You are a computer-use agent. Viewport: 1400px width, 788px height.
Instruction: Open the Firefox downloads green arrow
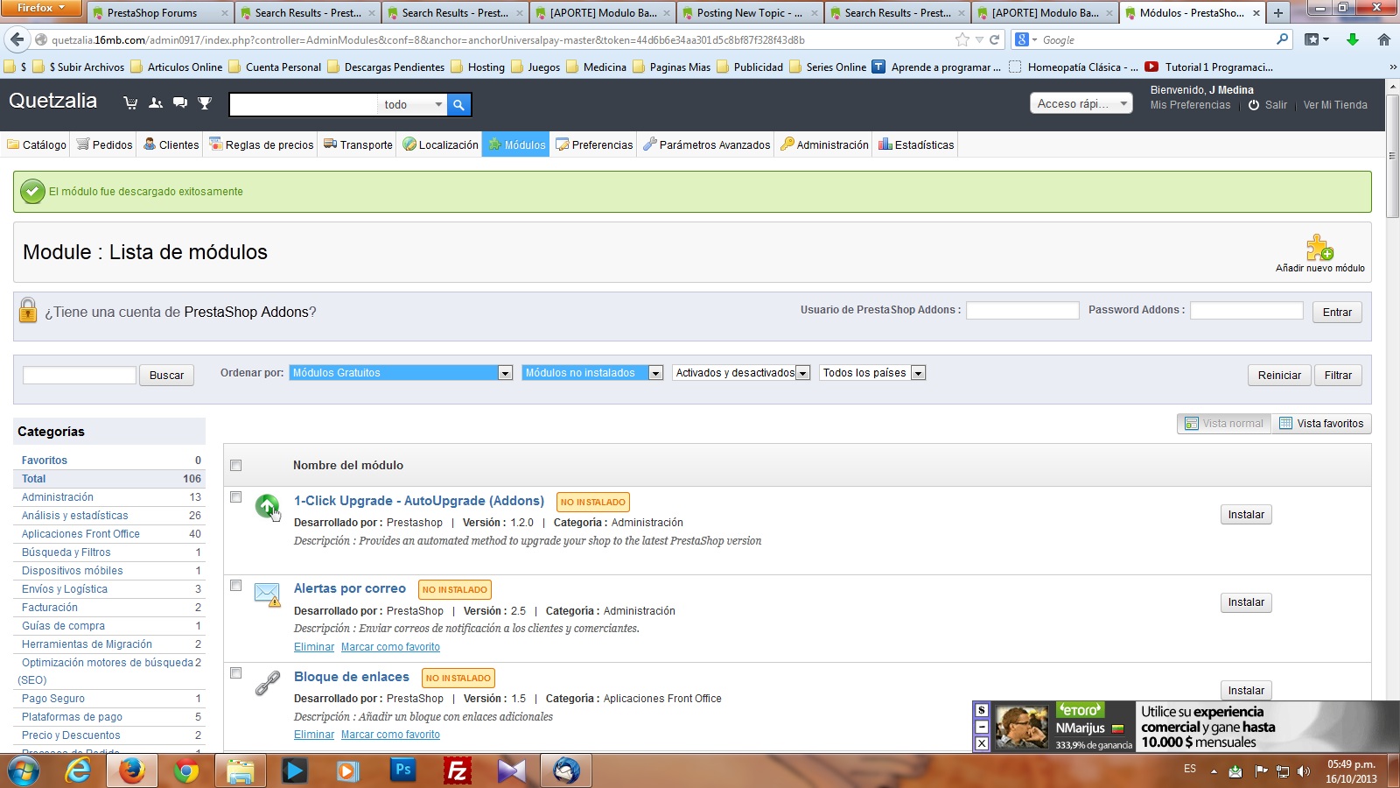pyautogui.click(x=1353, y=39)
